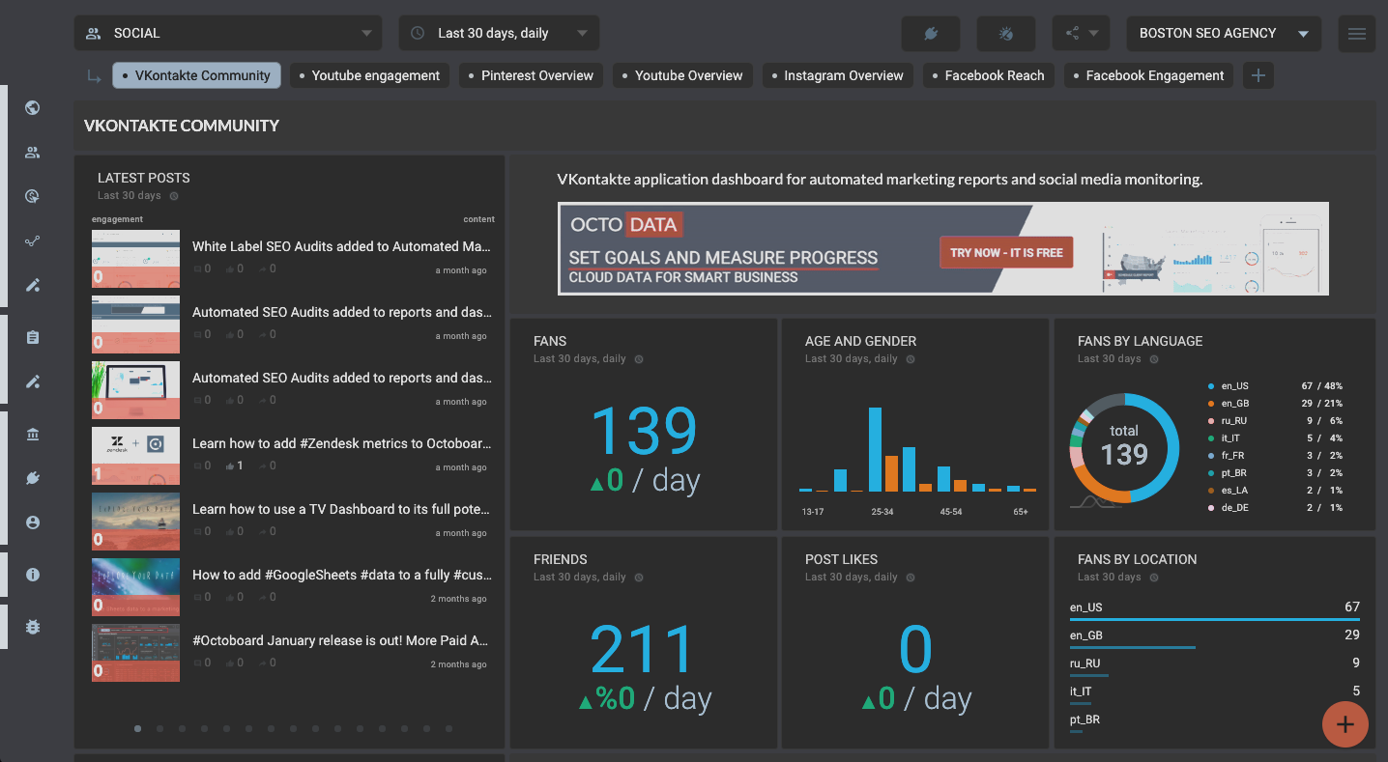Screen dimensions: 1388x762
Task: Click the clock icon in Post Likes widget
Action: pyautogui.click(x=911, y=578)
